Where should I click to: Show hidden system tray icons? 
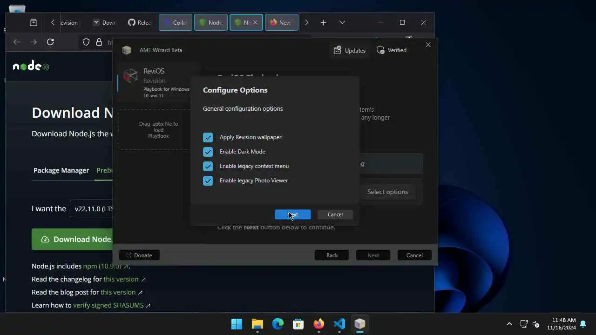click(x=509, y=324)
